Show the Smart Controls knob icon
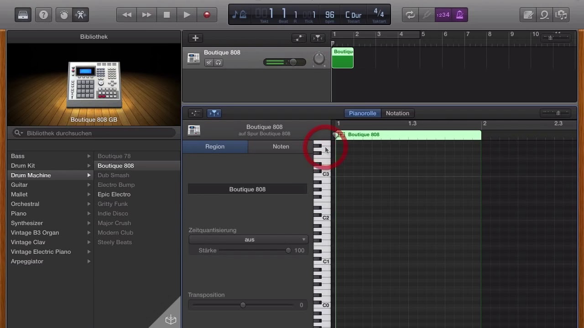Screen dimensions: 584x328 [64, 15]
